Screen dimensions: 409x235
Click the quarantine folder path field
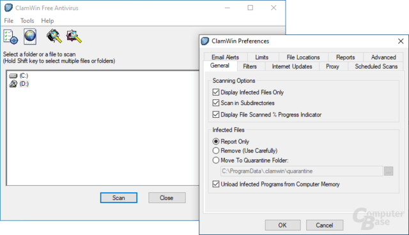(x=302, y=171)
